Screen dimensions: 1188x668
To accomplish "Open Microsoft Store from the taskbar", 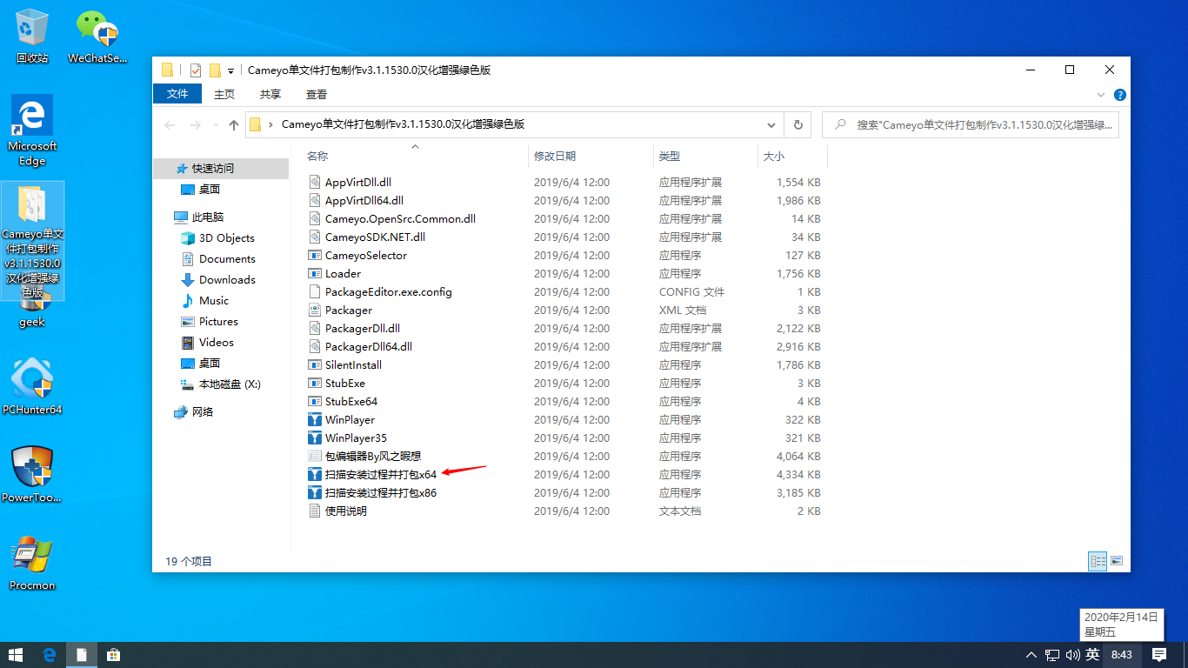I will click(x=112, y=655).
